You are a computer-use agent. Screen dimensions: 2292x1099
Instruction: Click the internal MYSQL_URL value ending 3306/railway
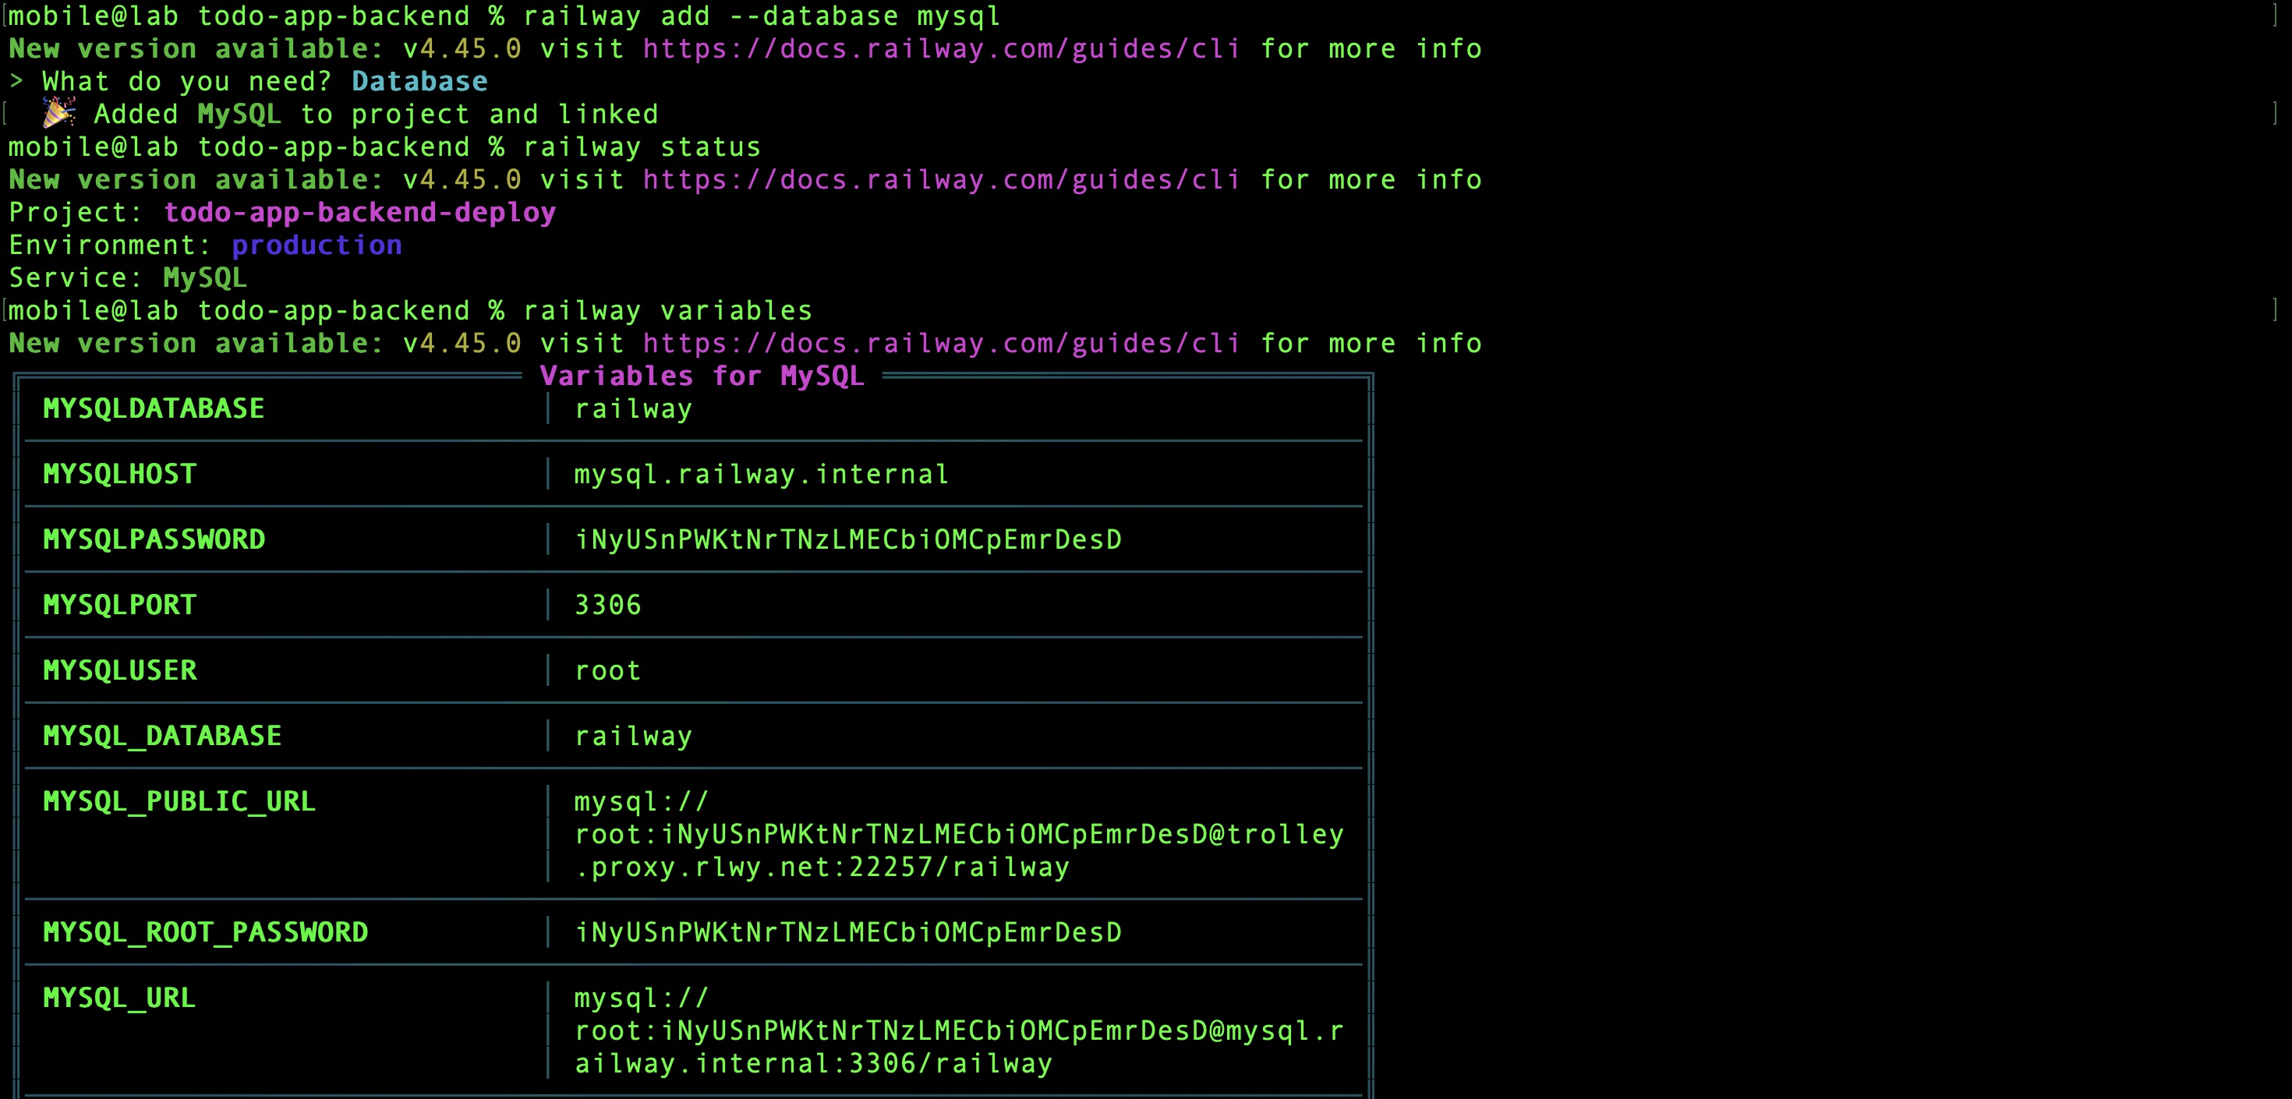point(959,1031)
